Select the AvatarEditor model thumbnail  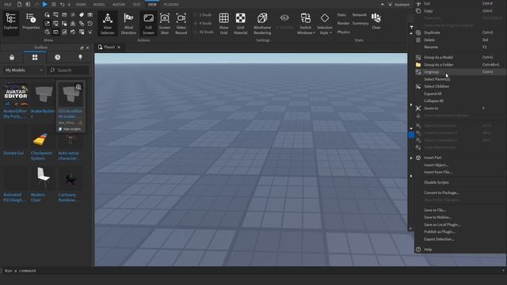(16, 94)
